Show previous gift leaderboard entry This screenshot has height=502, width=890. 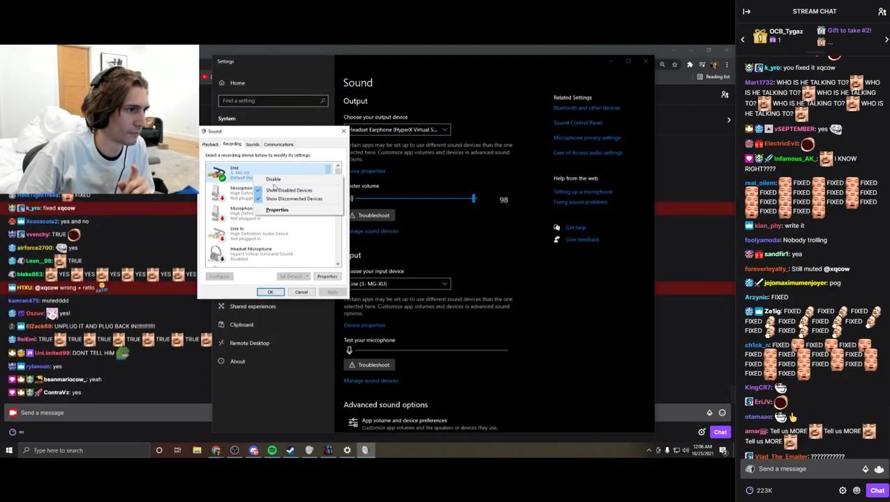743,39
